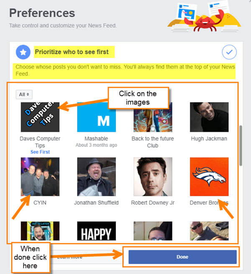This screenshot has height=274, width=251.
Task: Select the Mashable page image
Action: 97,117
